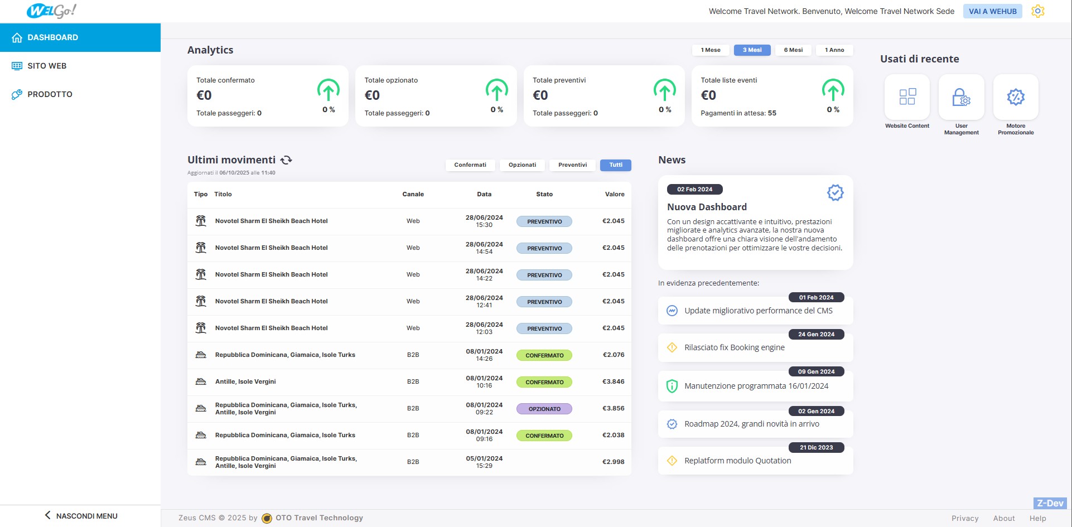Set analytics period to 1 Anno

click(x=834, y=50)
